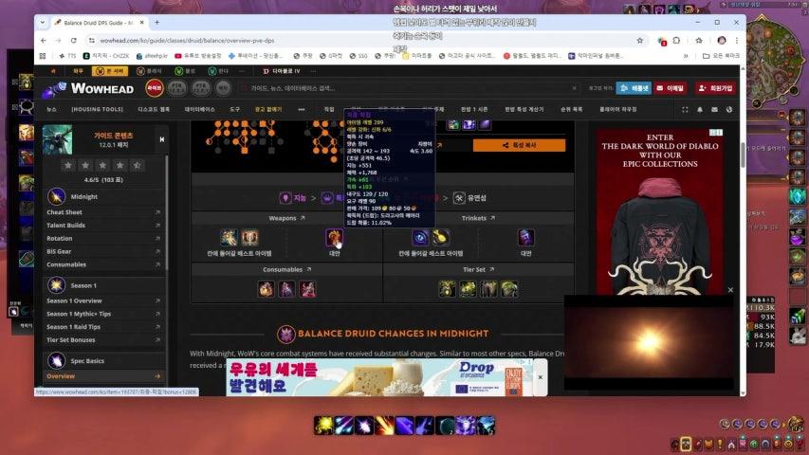Switch to the second grey PTR version toggle
The height and width of the screenshot is (455, 809).
pos(201,88)
